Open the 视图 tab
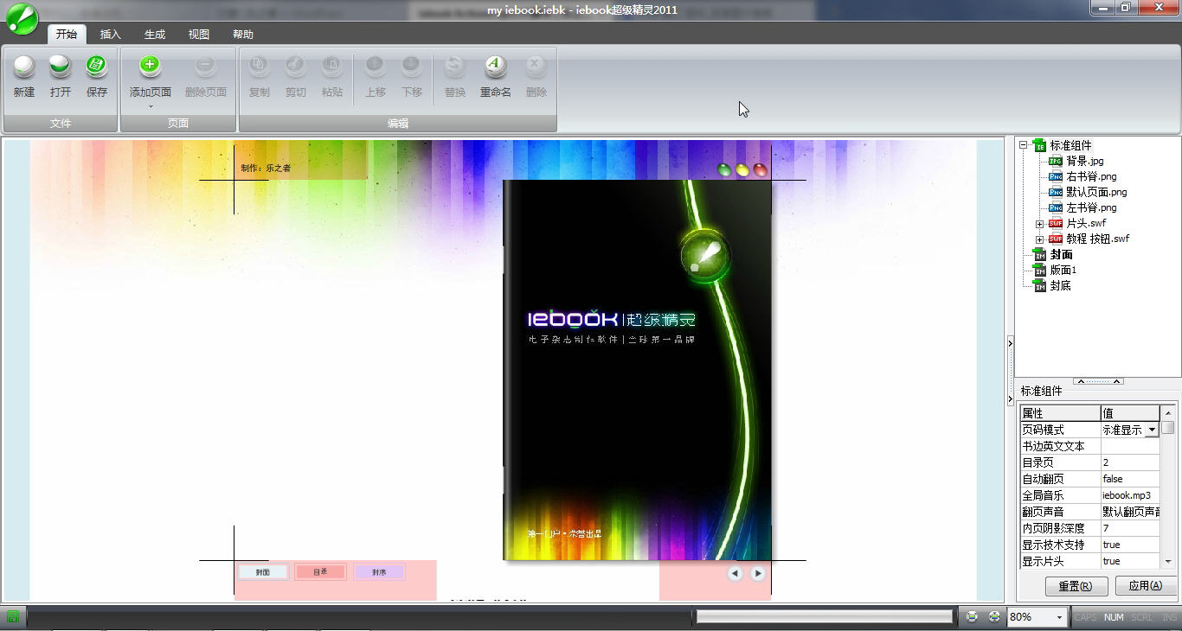This screenshot has width=1182, height=631. (199, 35)
